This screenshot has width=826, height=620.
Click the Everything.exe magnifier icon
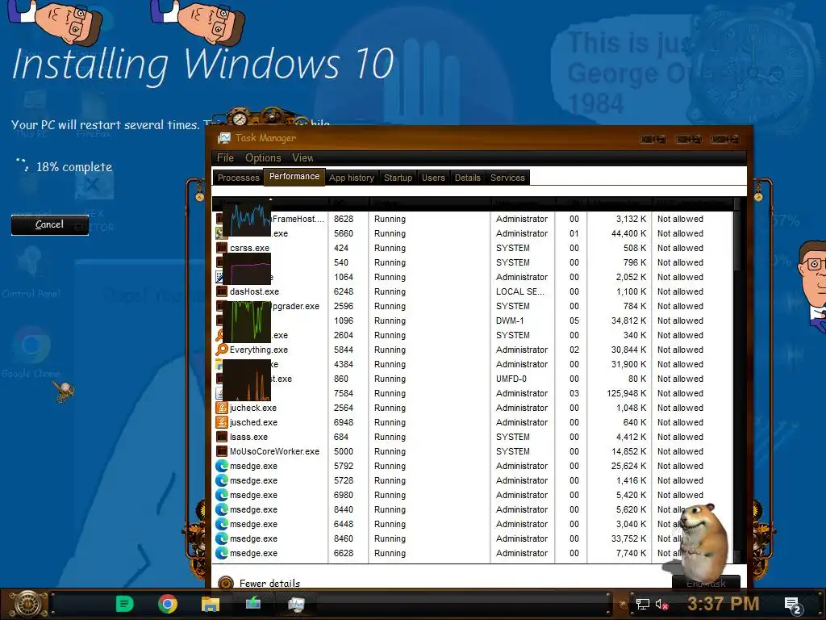222,350
